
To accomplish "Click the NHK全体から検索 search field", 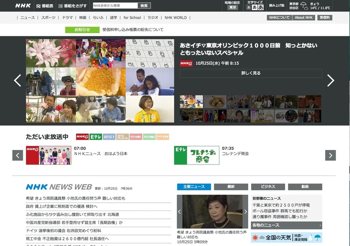I will pos(115,6).
